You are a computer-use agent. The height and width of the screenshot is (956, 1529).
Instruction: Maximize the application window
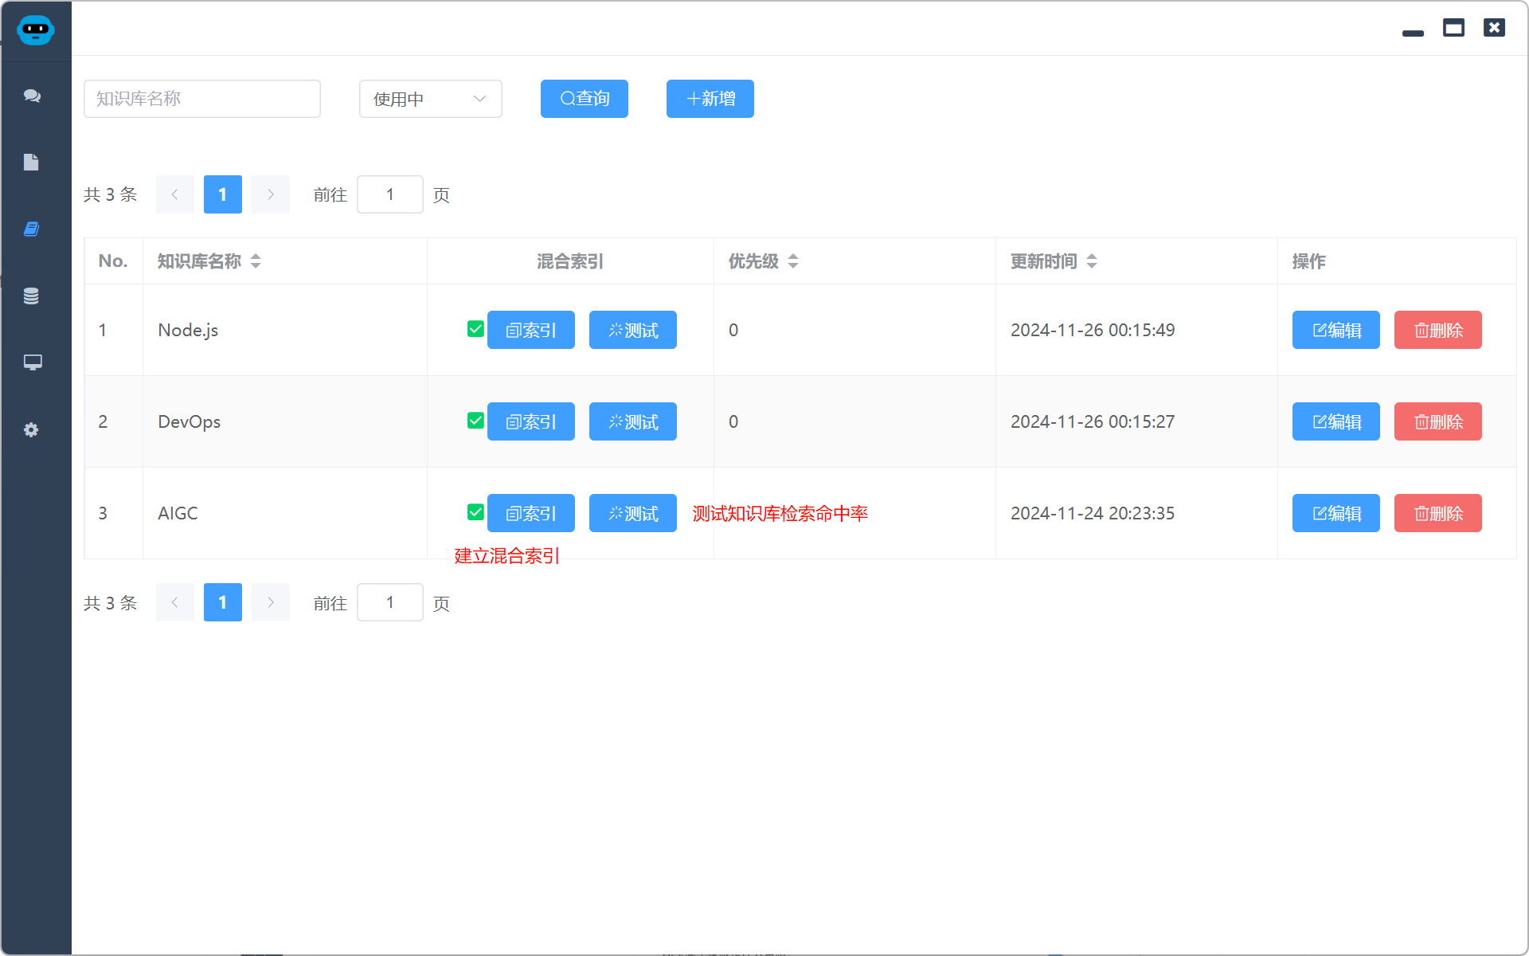[1453, 28]
